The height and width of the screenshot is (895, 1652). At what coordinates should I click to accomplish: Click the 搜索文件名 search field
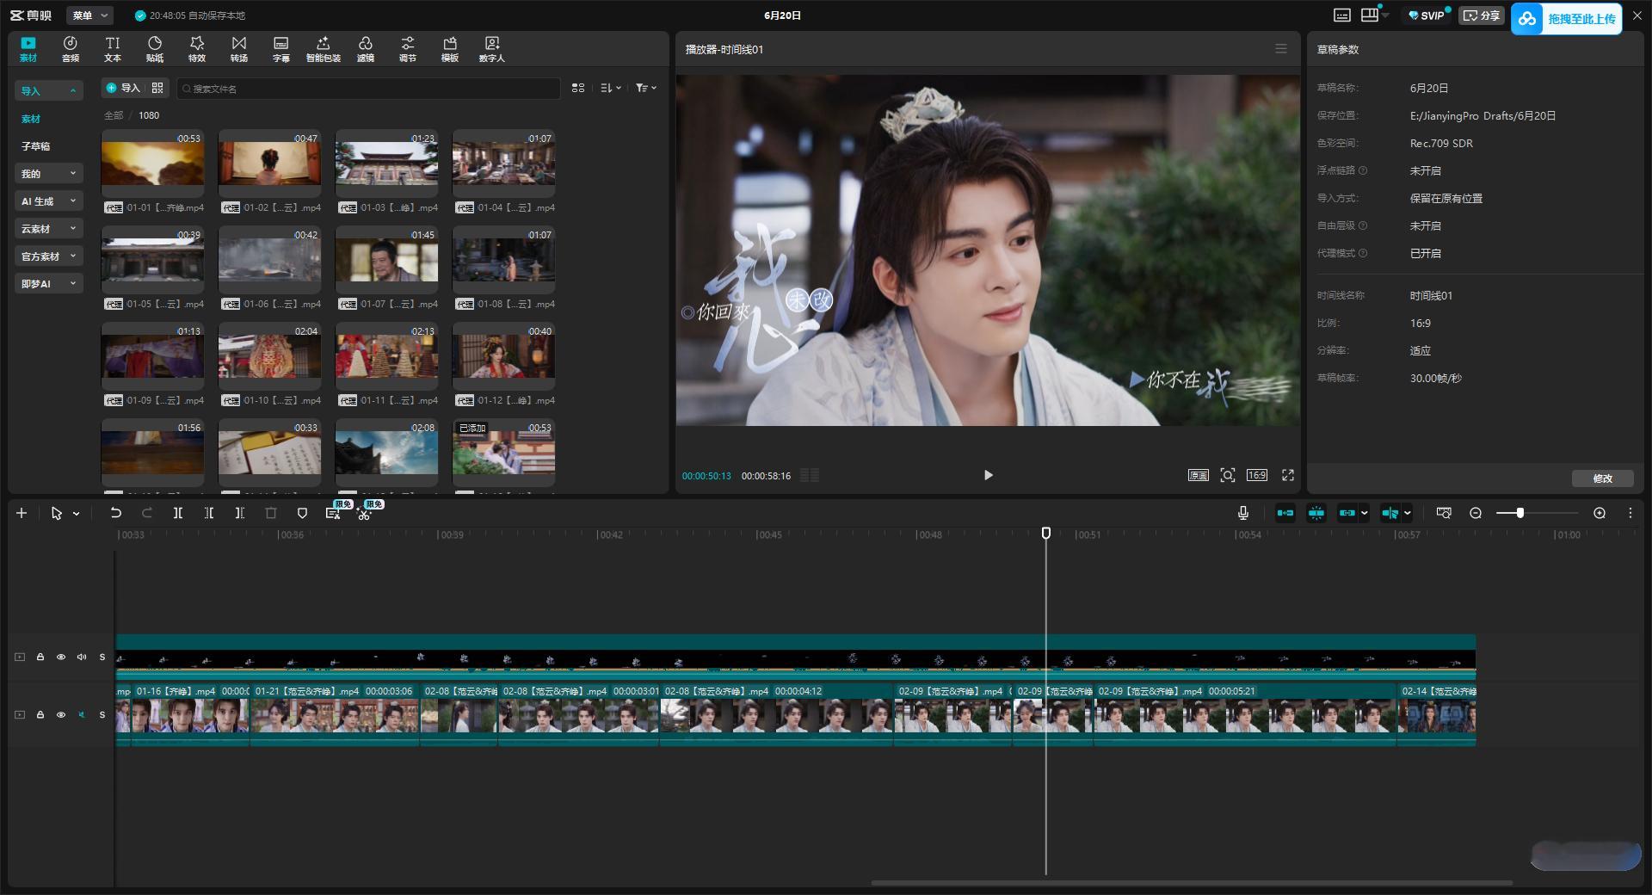pos(369,88)
